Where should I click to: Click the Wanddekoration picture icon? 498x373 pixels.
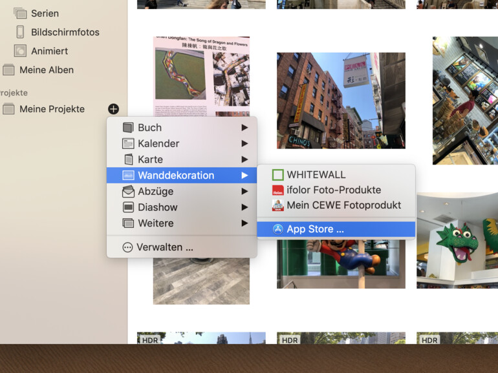128,176
